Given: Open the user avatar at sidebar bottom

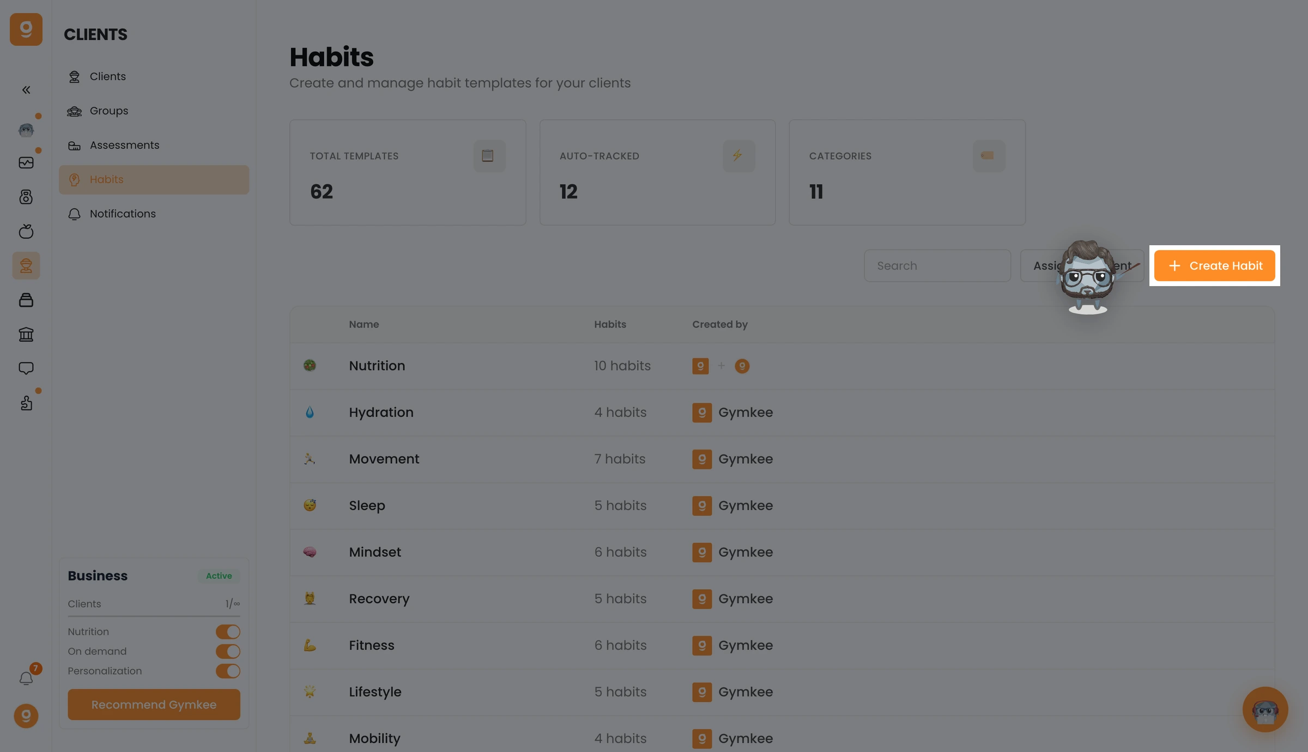Looking at the screenshot, I should [26, 716].
